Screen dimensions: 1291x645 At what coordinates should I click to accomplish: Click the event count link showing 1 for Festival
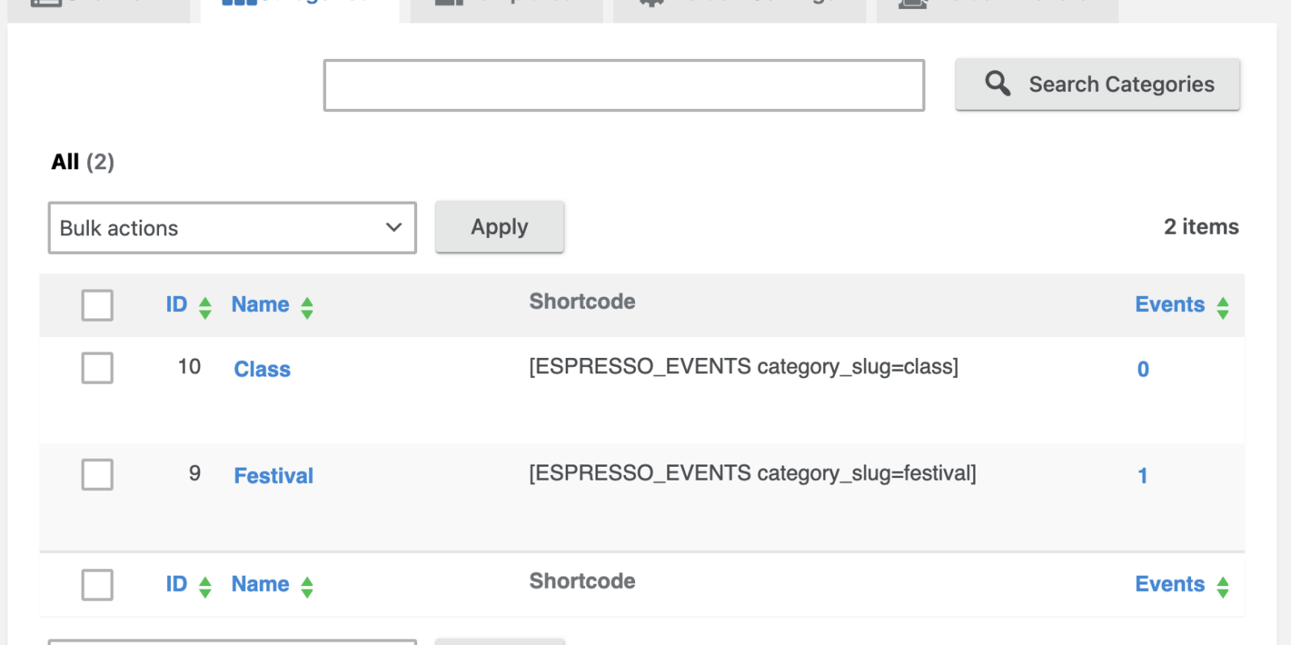click(x=1143, y=476)
